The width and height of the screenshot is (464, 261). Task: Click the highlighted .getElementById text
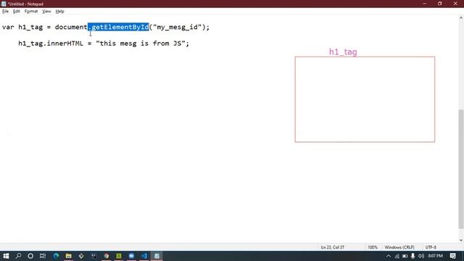(x=118, y=27)
